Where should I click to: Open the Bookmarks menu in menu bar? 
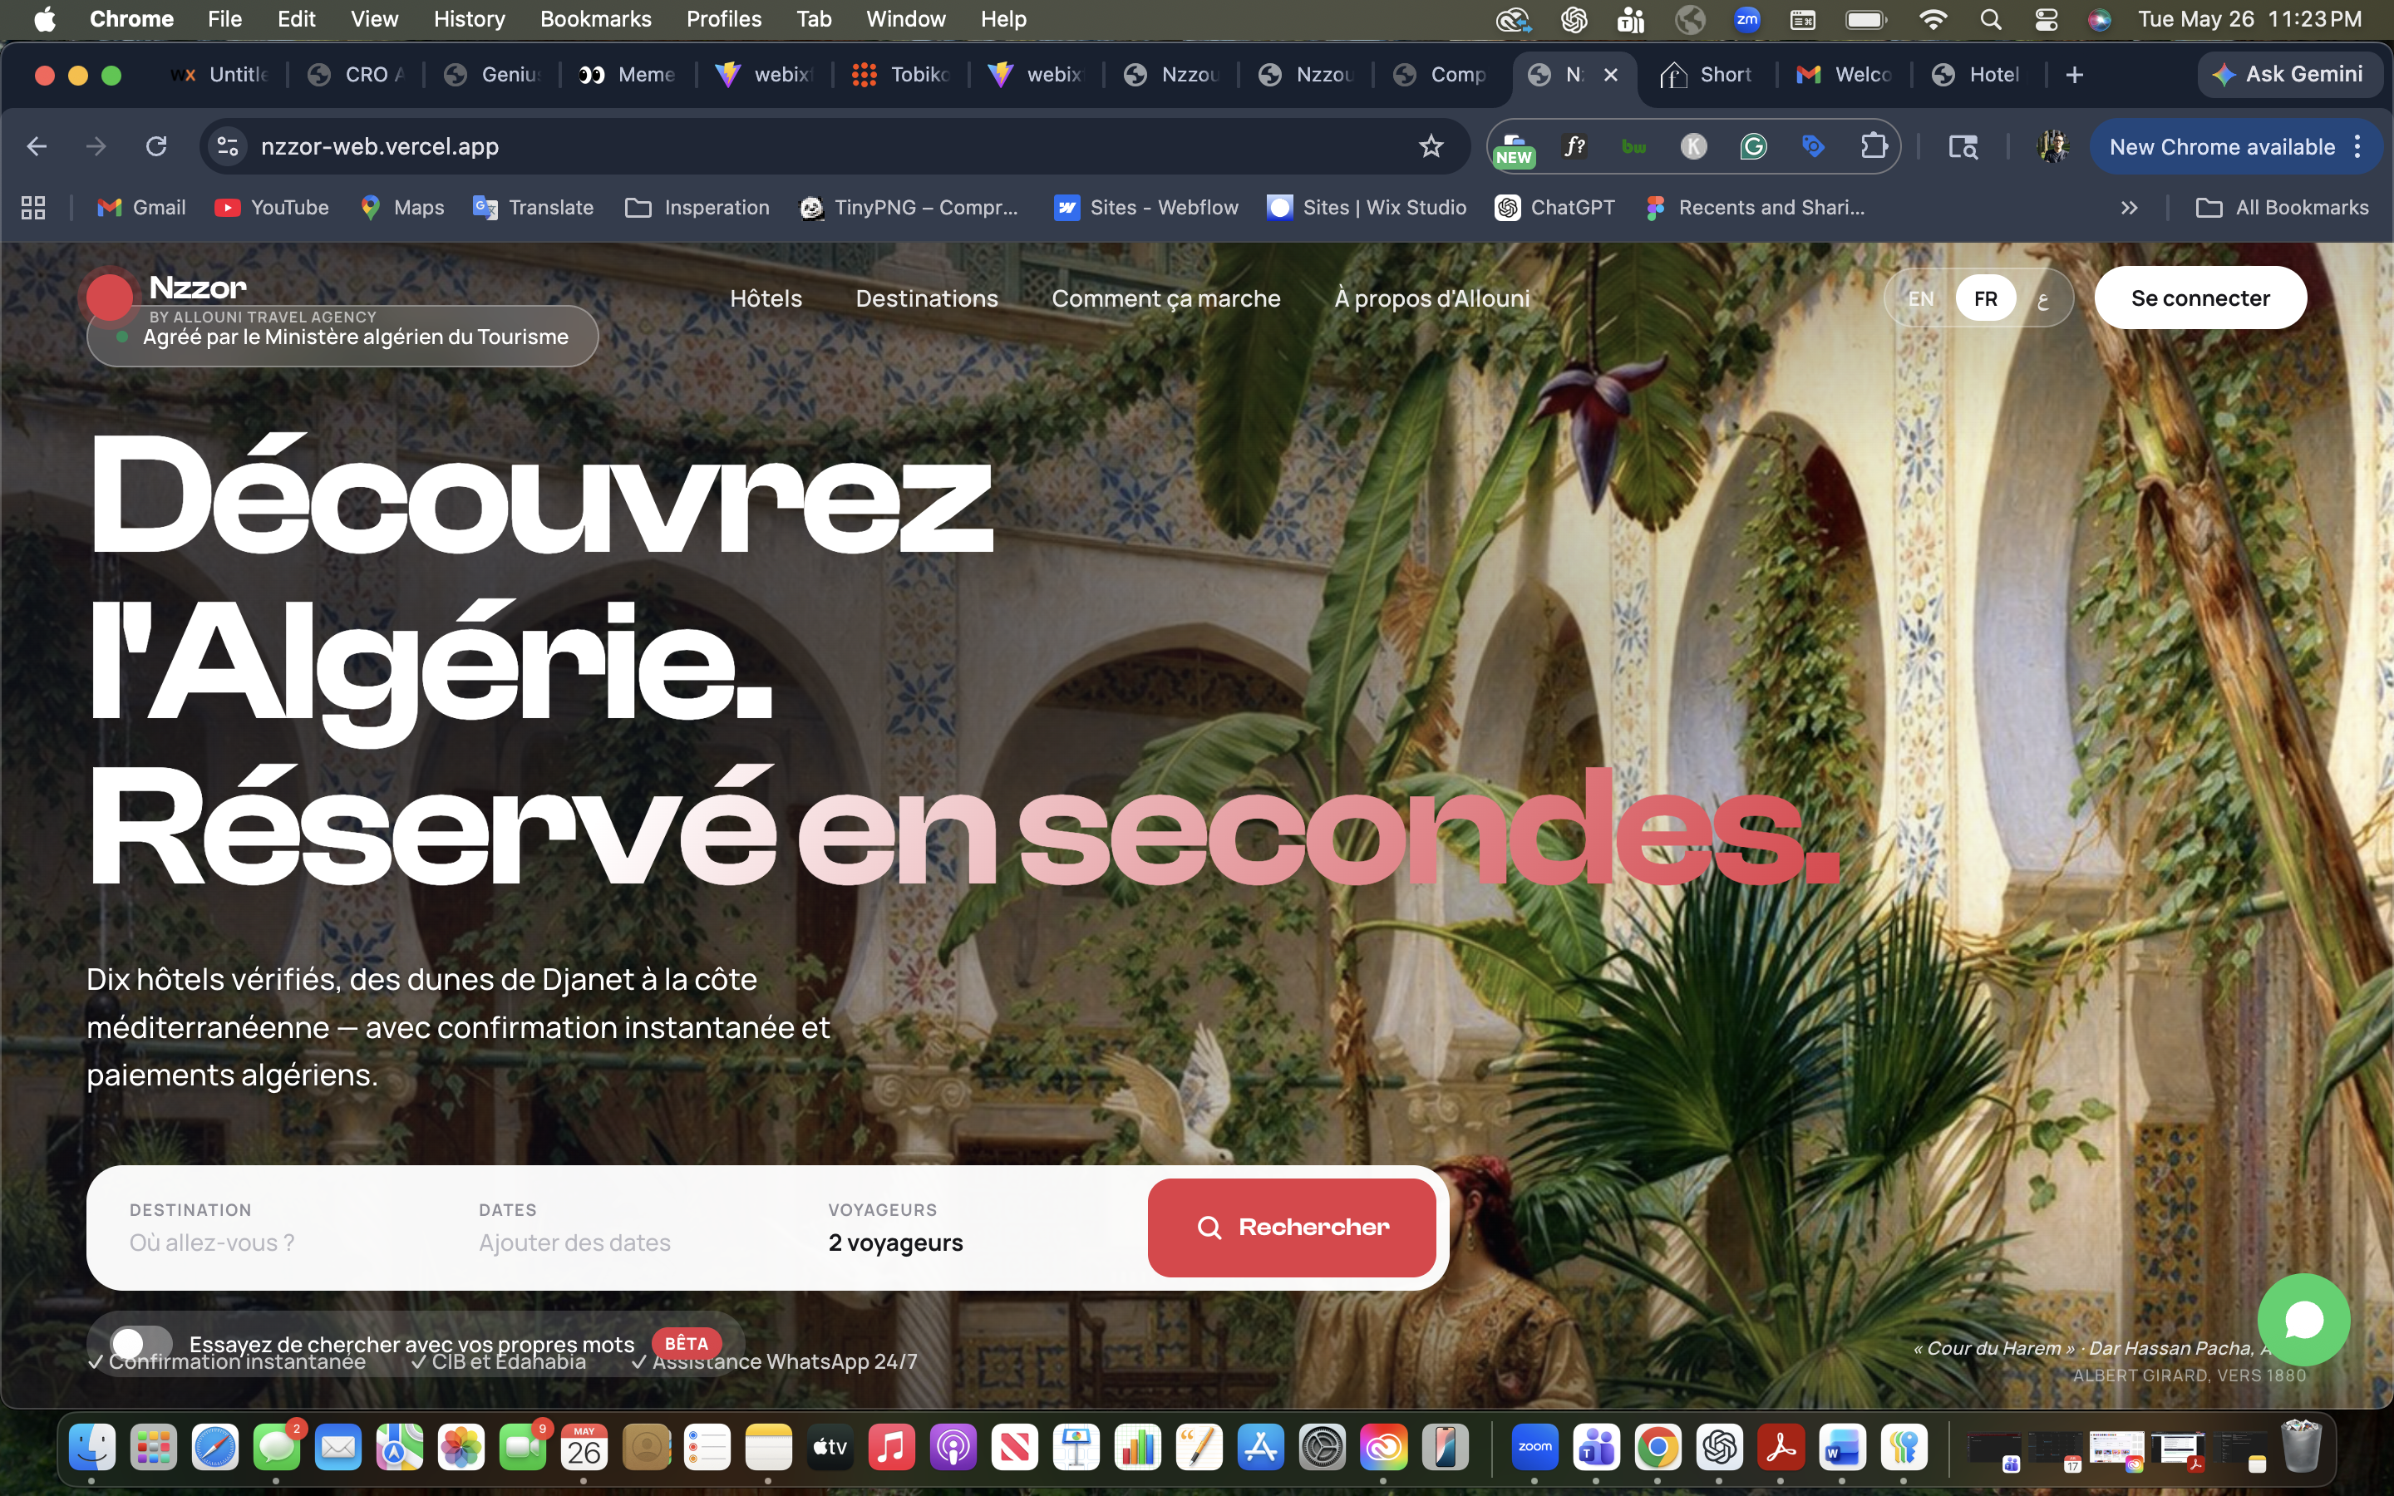pos(595,20)
